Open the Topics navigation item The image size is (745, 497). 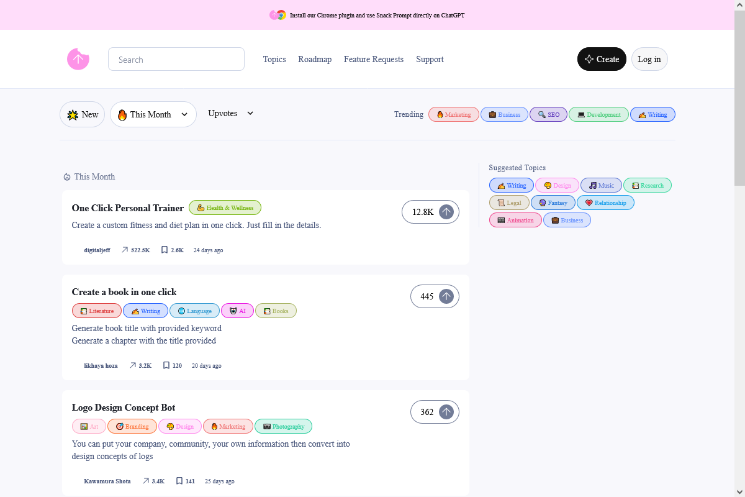coord(274,59)
